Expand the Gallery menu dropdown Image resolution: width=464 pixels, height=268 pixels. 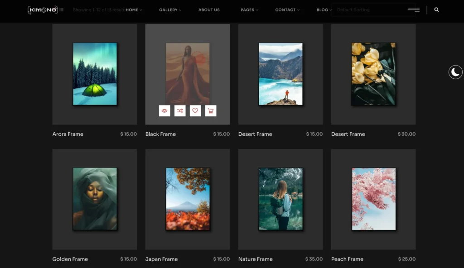(170, 10)
